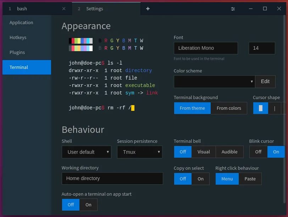Maximize the terminal window

coord(265,9)
